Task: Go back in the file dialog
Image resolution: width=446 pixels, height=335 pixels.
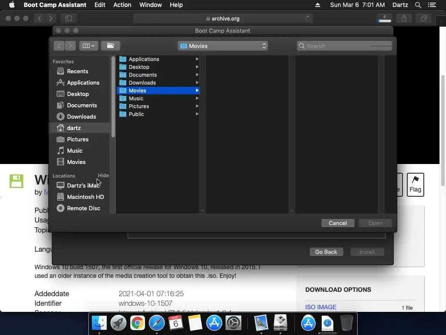Action: pyautogui.click(x=59, y=46)
